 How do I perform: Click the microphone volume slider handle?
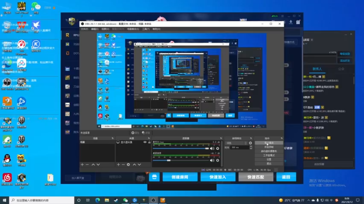207,149
